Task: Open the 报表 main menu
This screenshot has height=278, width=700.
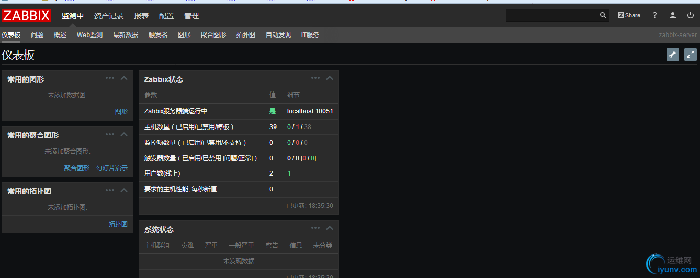Action: point(141,16)
